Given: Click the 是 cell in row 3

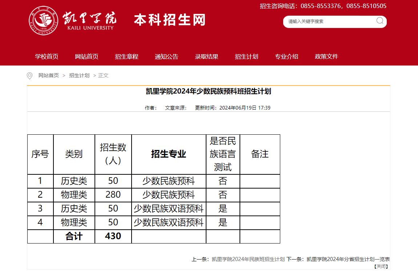Looking at the screenshot, I should coord(223,209).
